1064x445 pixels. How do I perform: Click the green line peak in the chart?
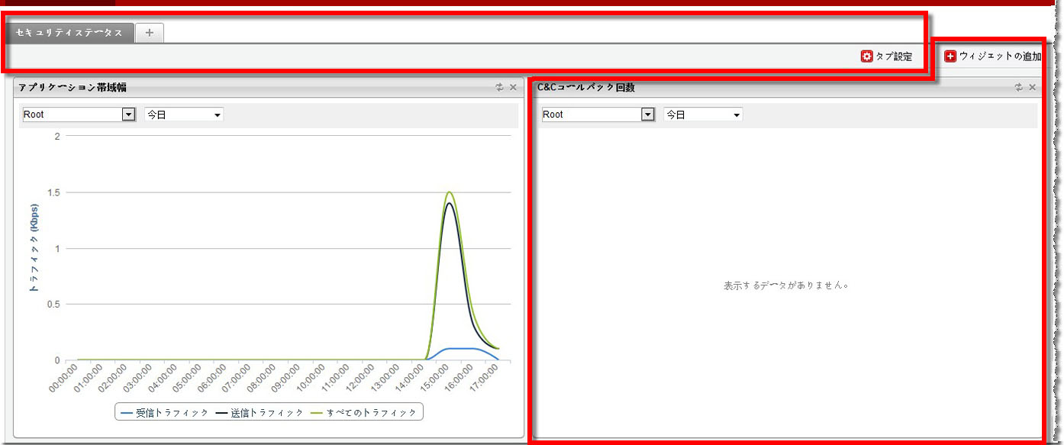(x=450, y=192)
